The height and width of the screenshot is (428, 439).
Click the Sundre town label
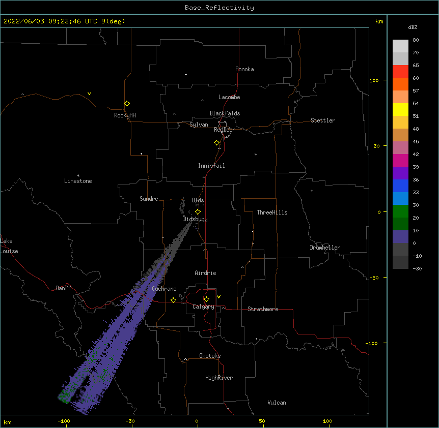[x=149, y=199]
